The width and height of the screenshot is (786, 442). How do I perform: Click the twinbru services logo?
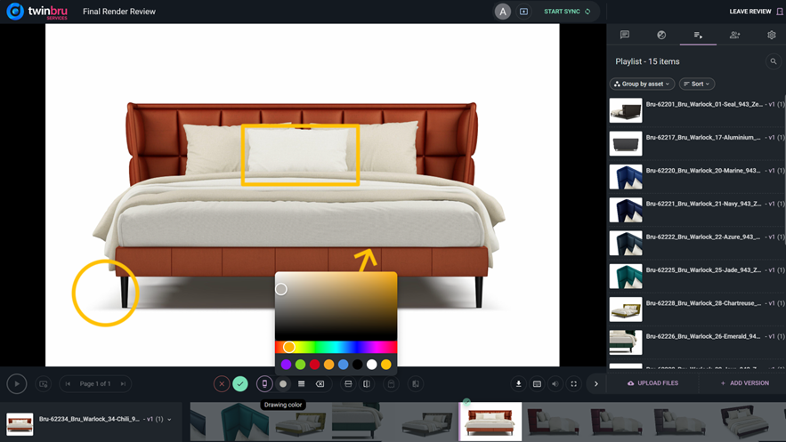point(36,12)
